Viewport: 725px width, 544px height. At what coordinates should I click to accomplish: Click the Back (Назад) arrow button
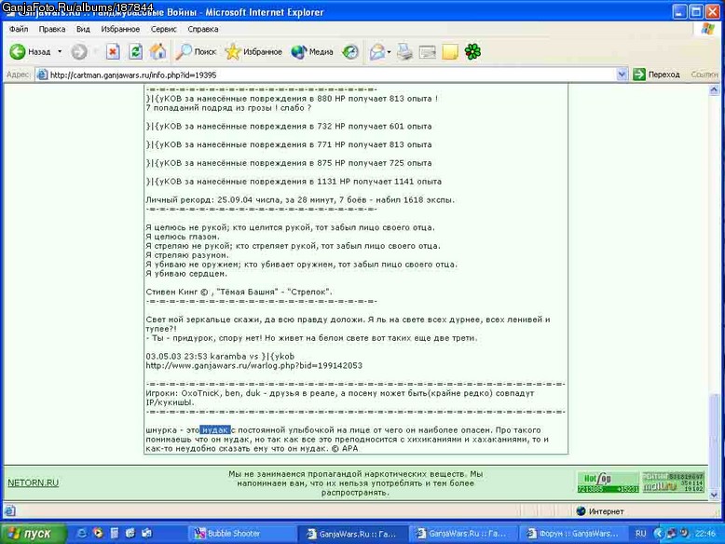(30, 52)
